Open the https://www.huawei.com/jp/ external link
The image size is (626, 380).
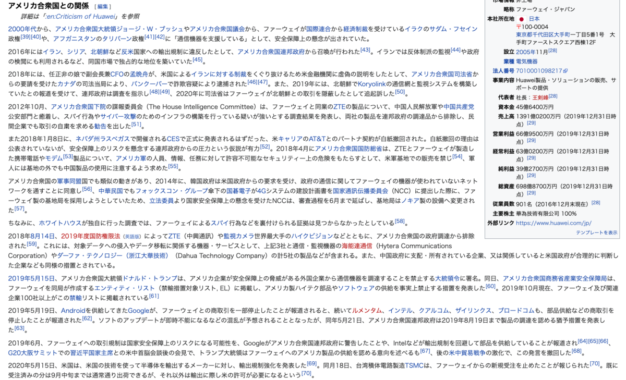(553, 223)
